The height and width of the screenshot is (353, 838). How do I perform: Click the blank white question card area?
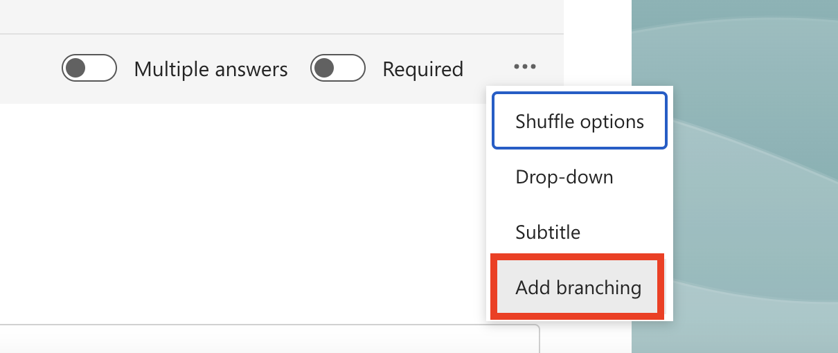pos(242,208)
